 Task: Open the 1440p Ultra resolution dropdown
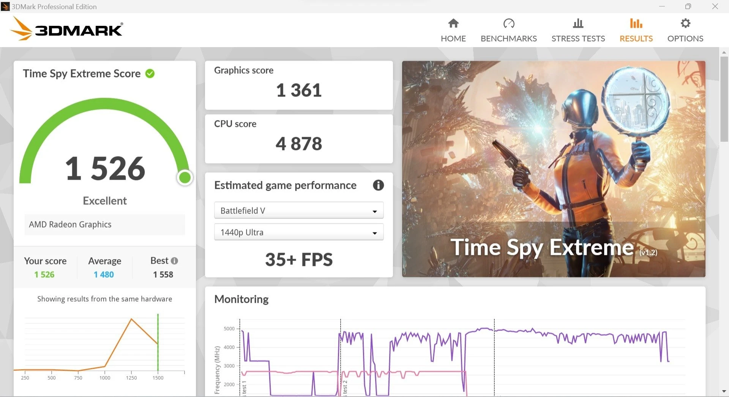[x=299, y=232]
